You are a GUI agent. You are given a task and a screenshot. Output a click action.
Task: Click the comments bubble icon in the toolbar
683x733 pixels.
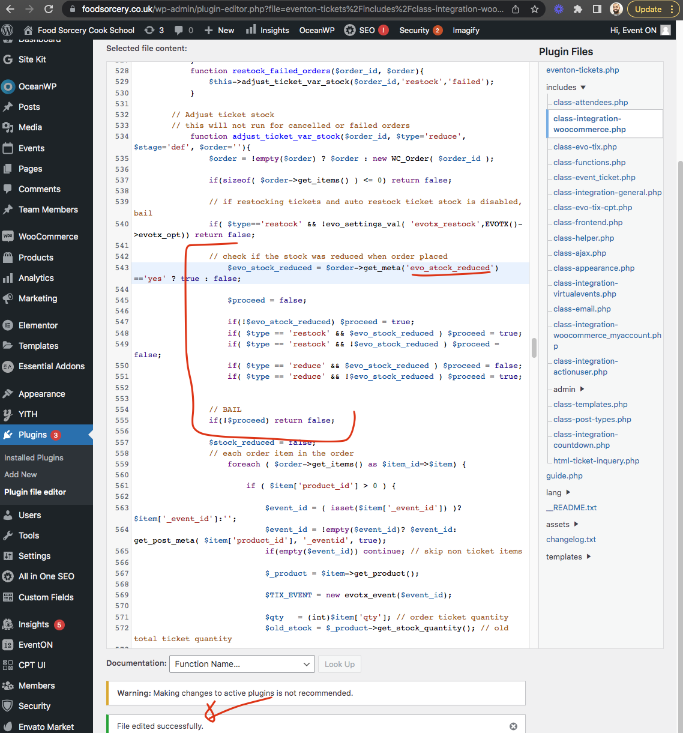pos(179,30)
